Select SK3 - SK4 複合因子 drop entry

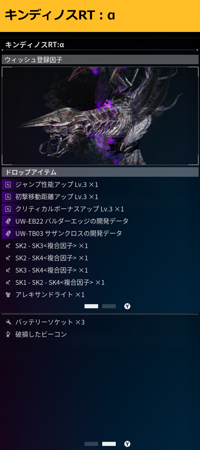[x=100, y=270]
